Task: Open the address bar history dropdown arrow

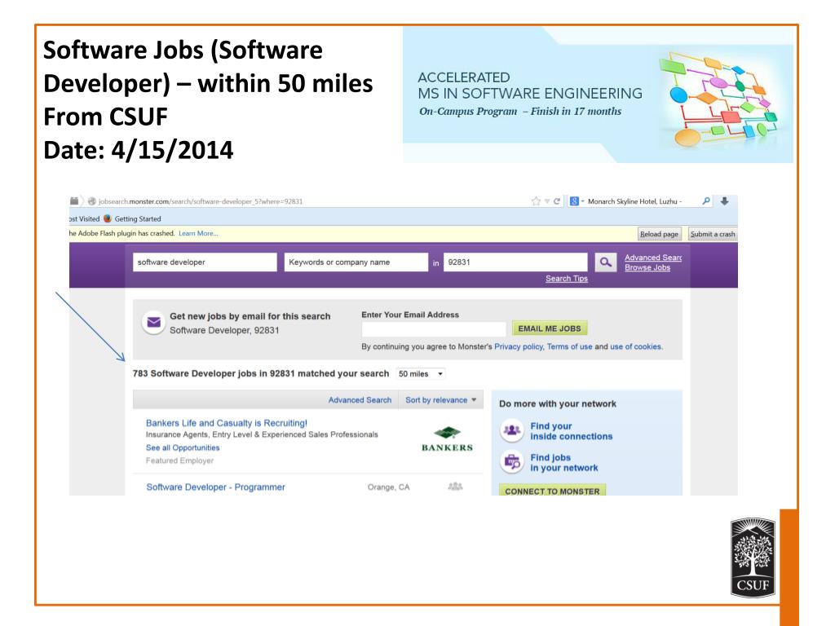Action: click(x=547, y=201)
